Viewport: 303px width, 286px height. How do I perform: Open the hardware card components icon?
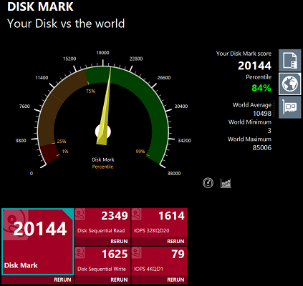point(290,107)
